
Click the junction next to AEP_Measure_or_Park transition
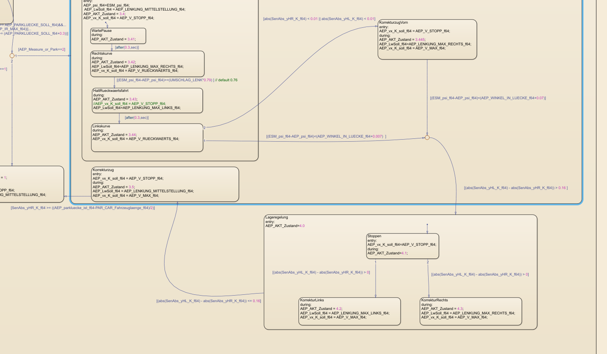click(x=12, y=56)
